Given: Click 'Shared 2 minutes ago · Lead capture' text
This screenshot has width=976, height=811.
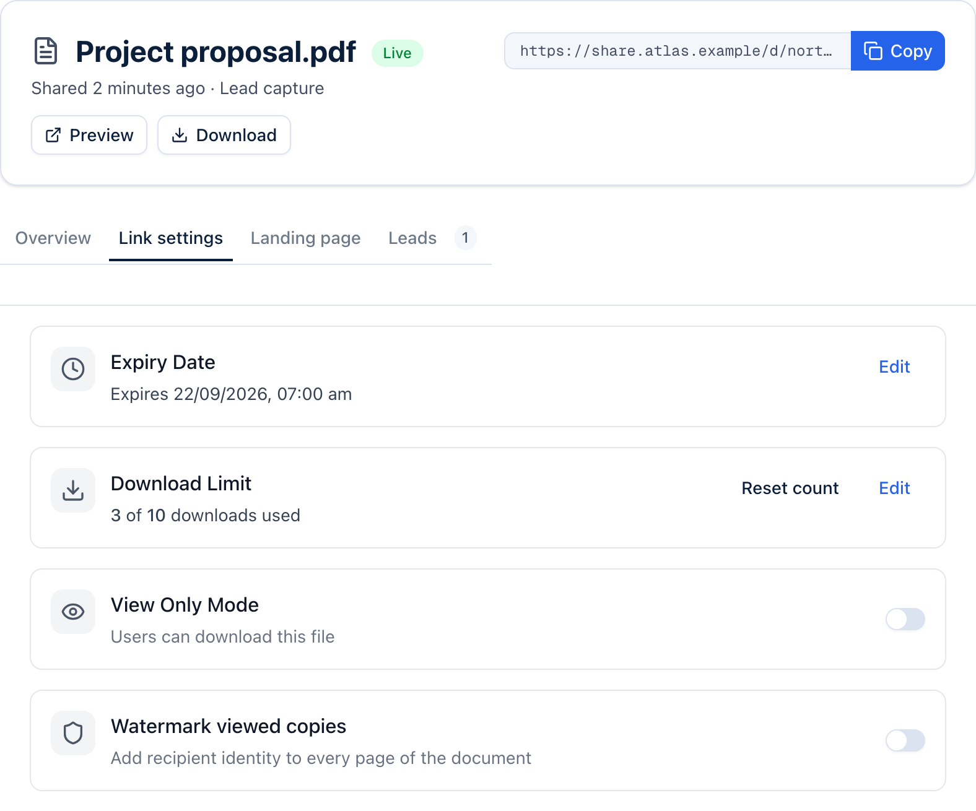Looking at the screenshot, I should (178, 89).
